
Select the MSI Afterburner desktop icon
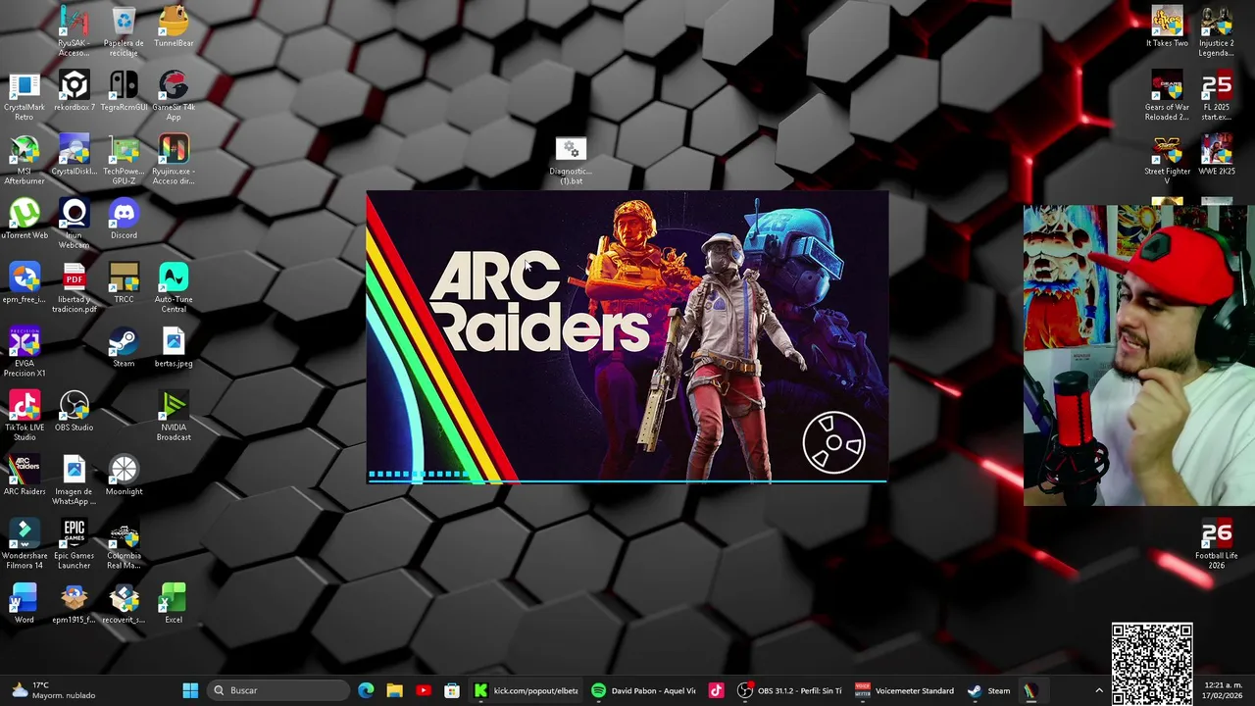pos(24,160)
